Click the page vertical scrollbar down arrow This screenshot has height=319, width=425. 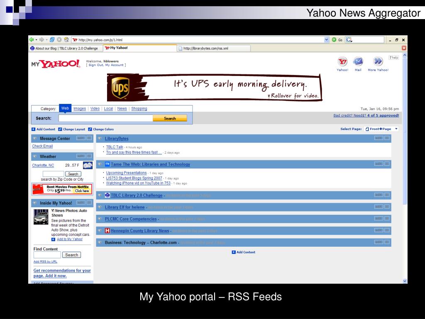coord(405,281)
